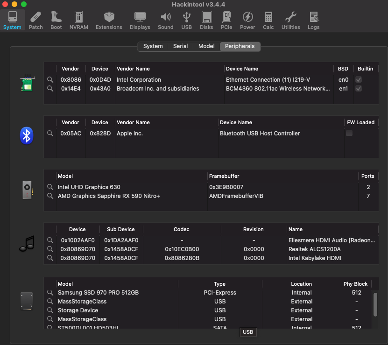Select sub device '0x1DA2AAF0' cell
The height and width of the screenshot is (345, 388).
coord(121,240)
